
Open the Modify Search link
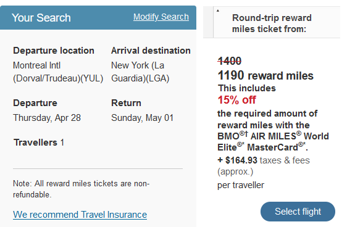coord(161,17)
